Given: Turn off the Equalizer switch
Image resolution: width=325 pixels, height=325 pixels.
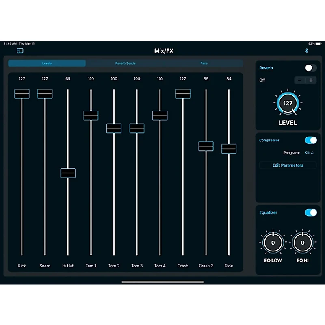Looking at the screenshot, I should [x=311, y=212].
